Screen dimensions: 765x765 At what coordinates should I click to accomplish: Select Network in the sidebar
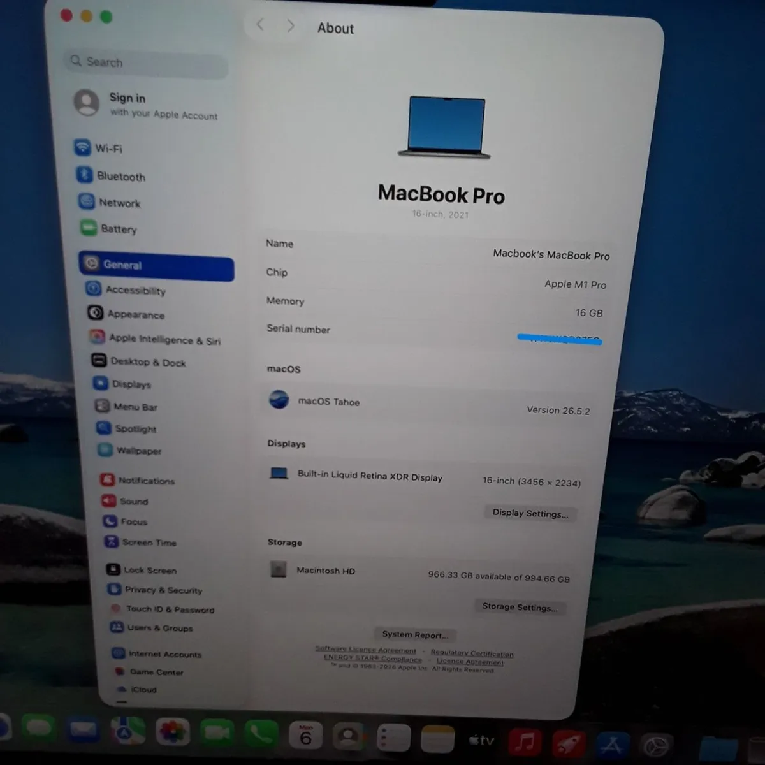coord(110,202)
